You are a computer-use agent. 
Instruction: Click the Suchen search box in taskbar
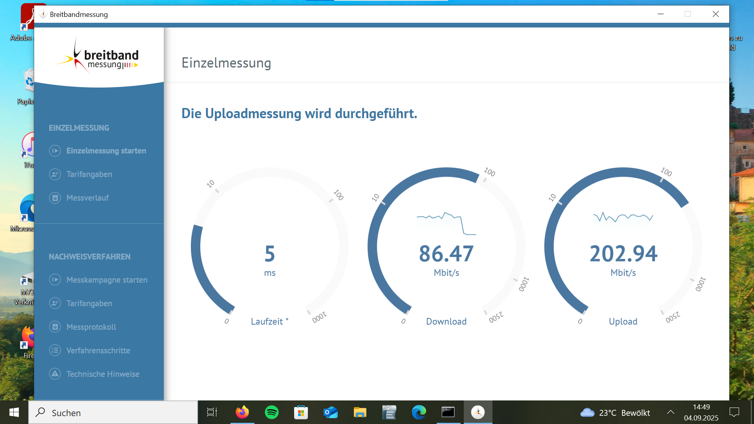click(x=113, y=413)
